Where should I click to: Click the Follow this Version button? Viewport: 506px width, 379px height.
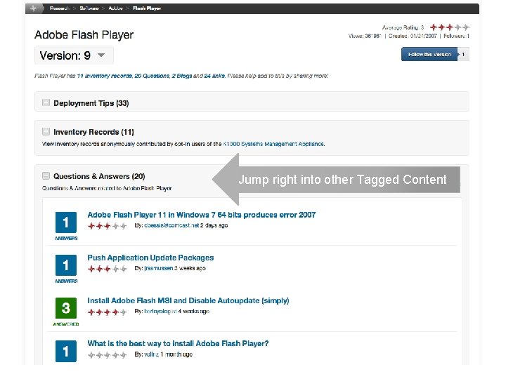coord(429,55)
